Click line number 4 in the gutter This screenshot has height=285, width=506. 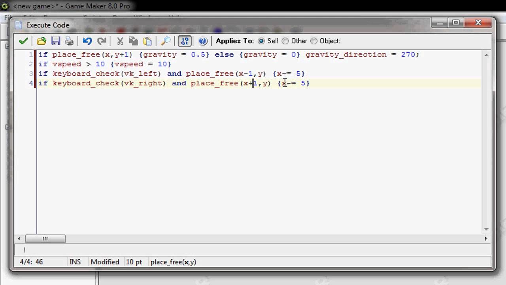coord(31,83)
